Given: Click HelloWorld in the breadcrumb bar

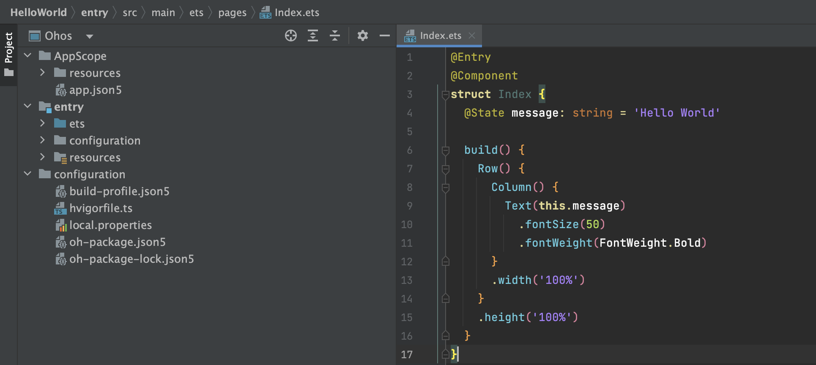Looking at the screenshot, I should click(38, 12).
